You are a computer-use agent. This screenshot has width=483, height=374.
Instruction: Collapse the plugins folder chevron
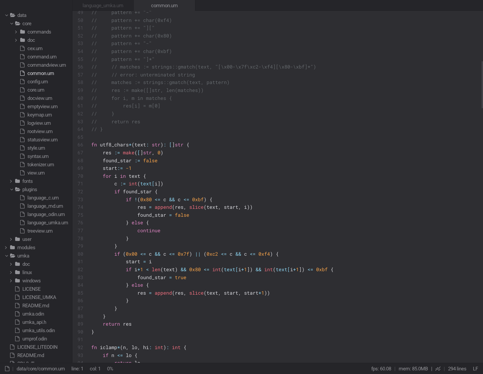click(12, 189)
